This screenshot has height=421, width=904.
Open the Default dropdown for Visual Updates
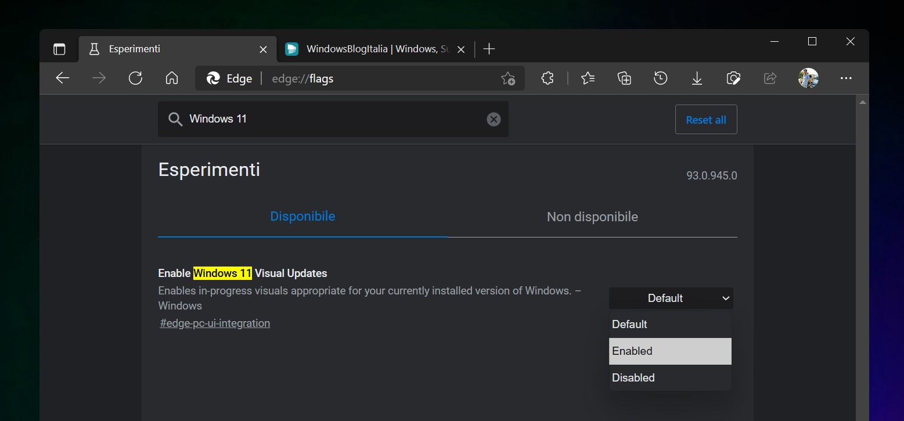click(x=671, y=298)
